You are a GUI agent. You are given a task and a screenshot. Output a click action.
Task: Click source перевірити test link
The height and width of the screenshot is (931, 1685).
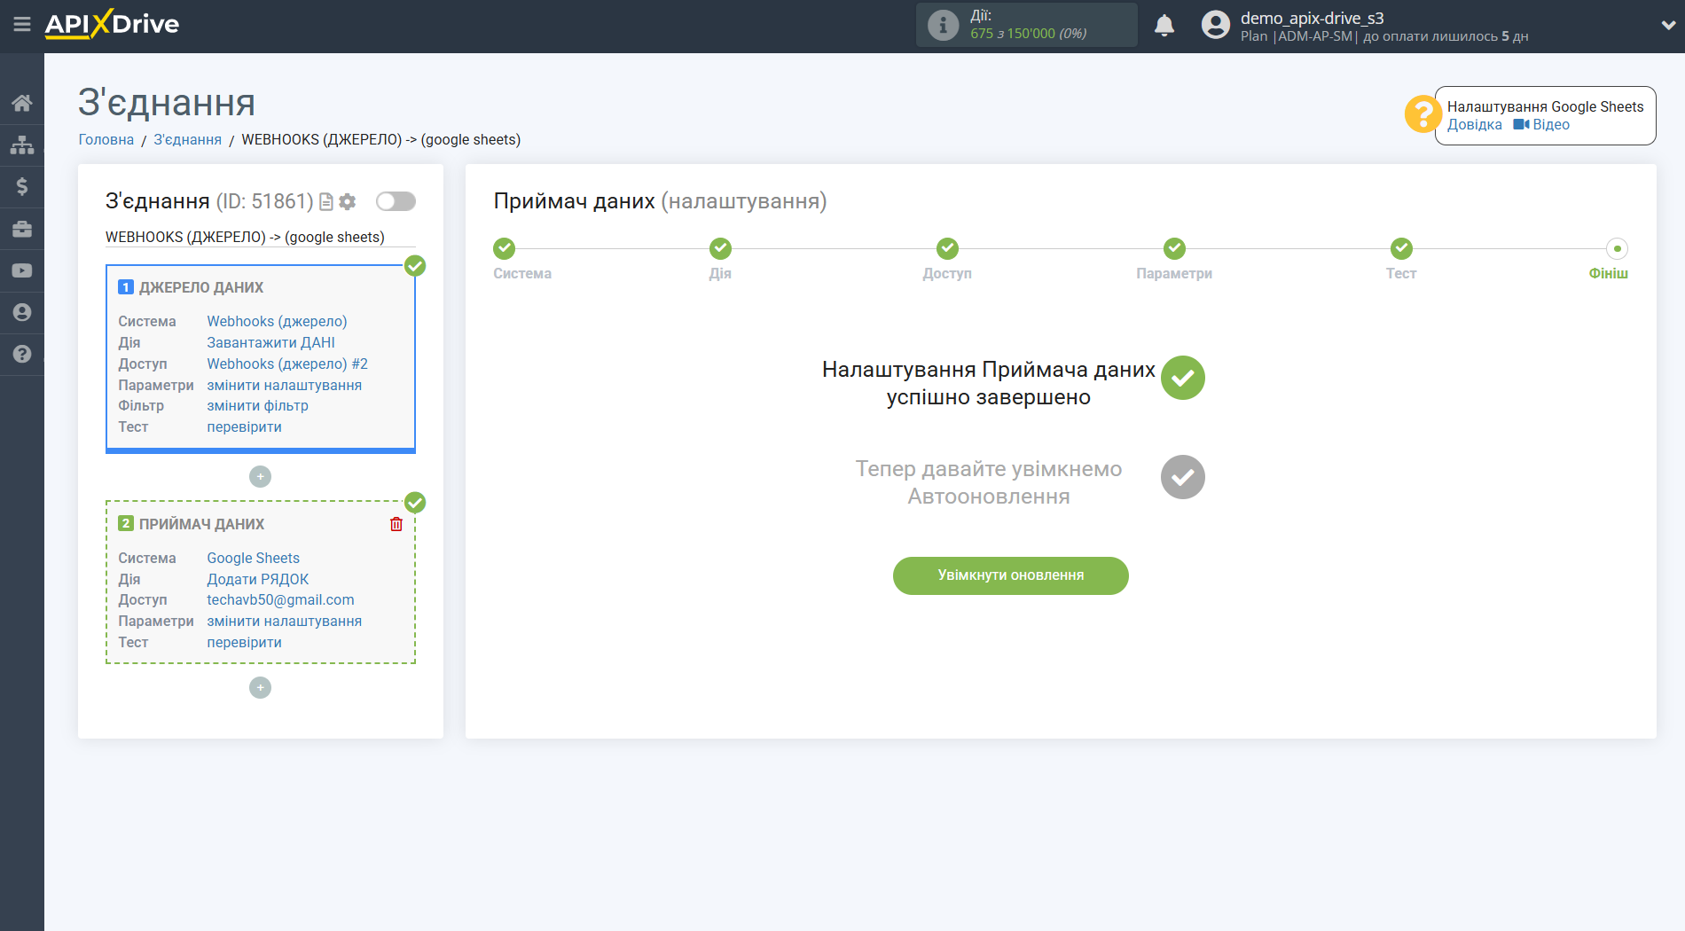(x=245, y=426)
